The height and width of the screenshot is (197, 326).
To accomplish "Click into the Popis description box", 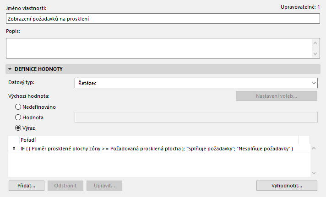I will [x=158, y=48].
